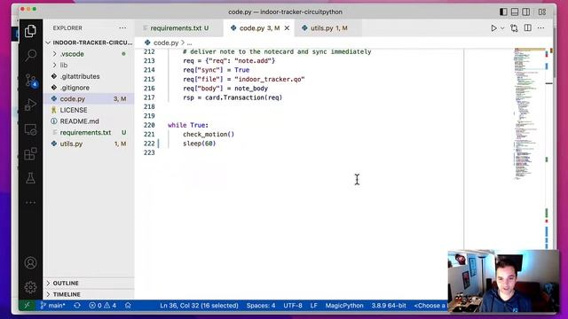Open editor More Actions ellipsis
The image size is (568, 319).
click(x=540, y=27)
